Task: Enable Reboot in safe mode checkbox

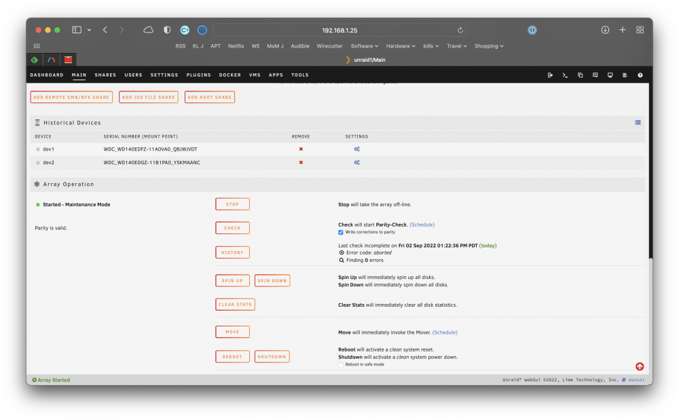Action: coord(341,364)
